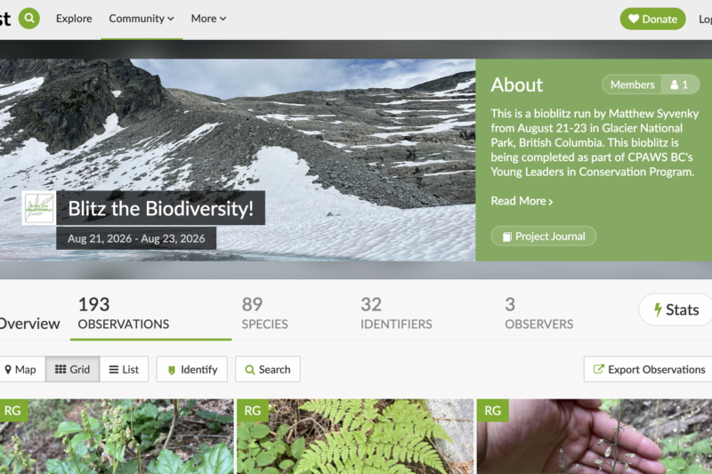Click the project title Blitz the Biodiversity!

point(161,208)
